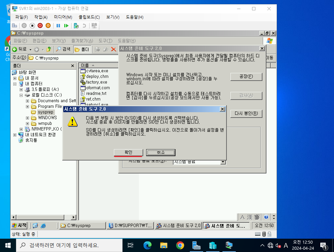Click the green Reset VM icon
The height and width of the screenshot is (252, 334).
pos(66,26)
